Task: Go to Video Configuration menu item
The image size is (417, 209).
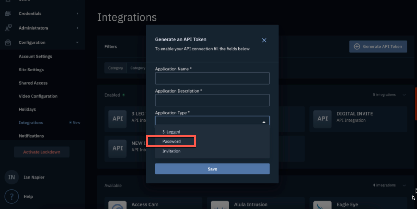Action: click(38, 96)
